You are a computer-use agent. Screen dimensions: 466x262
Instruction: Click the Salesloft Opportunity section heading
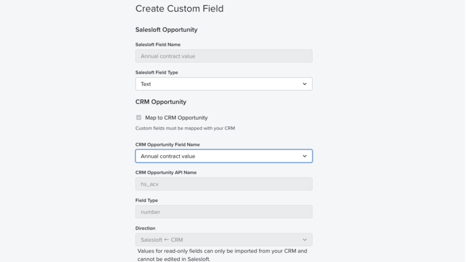(x=166, y=30)
